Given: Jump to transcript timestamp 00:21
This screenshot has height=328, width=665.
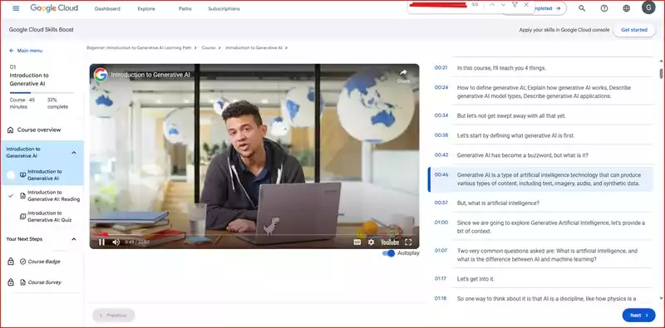Looking at the screenshot, I should point(441,68).
